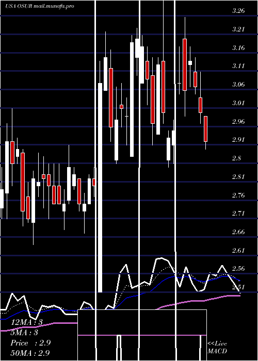This screenshot has height=361, width=258.
Task: Click the 2.8 price axis label
Action: 237,158
